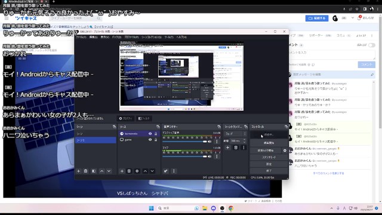Screen dimensions: 382x215
Task: Add a new source in Sources panel
Action: [122, 171]
